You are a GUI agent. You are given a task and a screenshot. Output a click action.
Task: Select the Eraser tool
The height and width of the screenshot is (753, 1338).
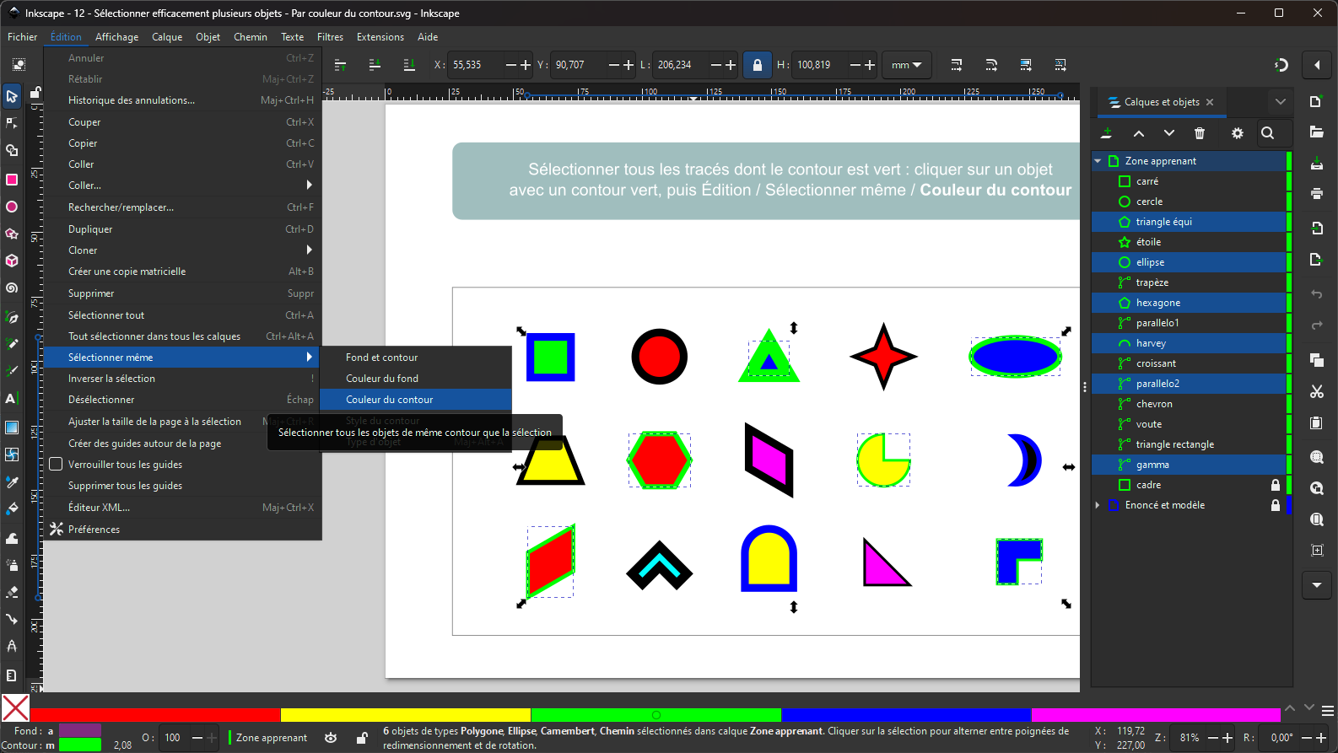(12, 592)
